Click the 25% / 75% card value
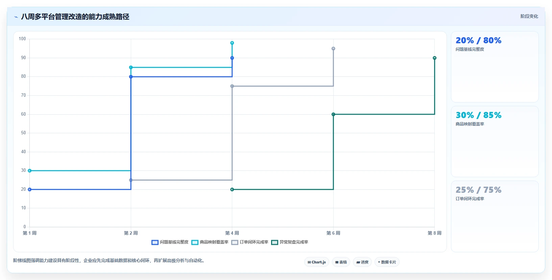 478,190
